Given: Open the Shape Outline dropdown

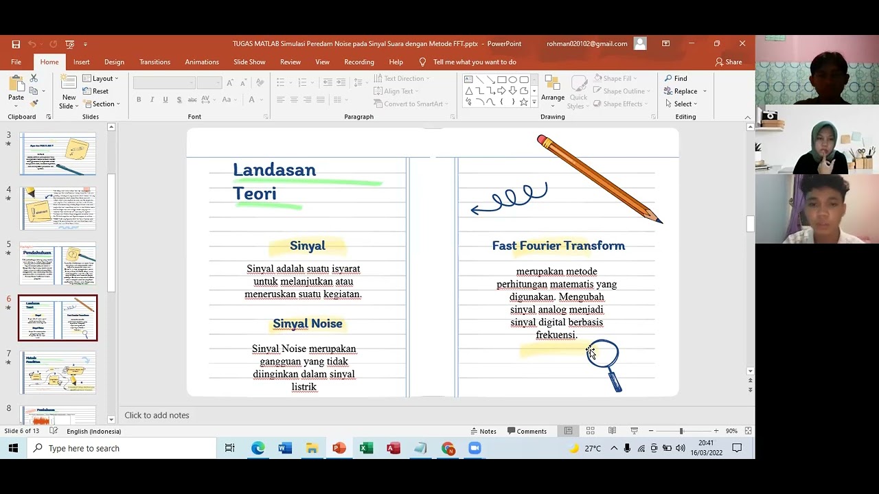Looking at the screenshot, I should pos(623,91).
